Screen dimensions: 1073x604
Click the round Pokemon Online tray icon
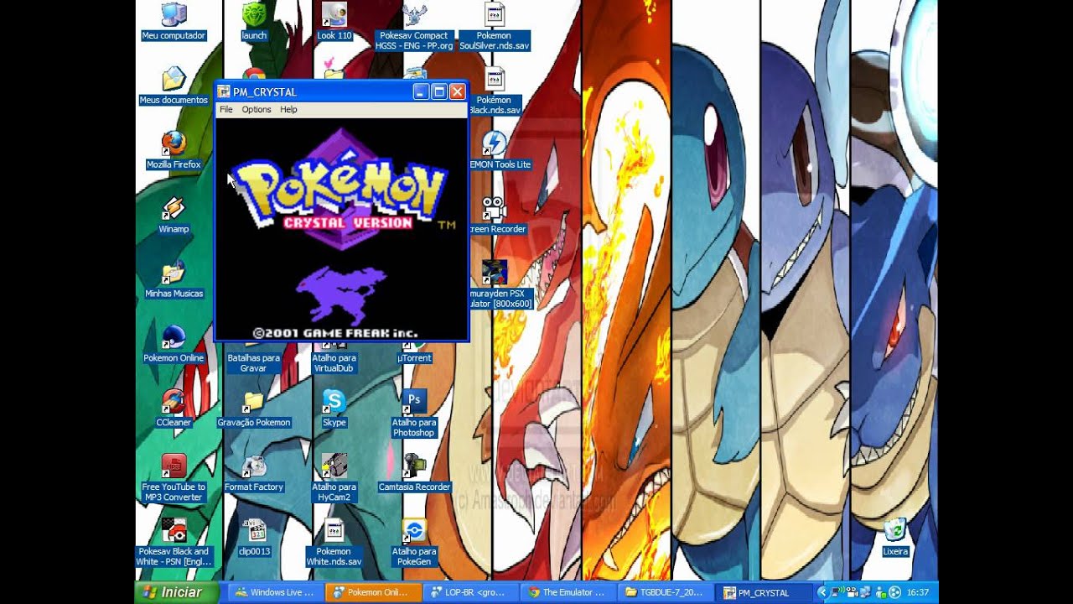click(894, 592)
